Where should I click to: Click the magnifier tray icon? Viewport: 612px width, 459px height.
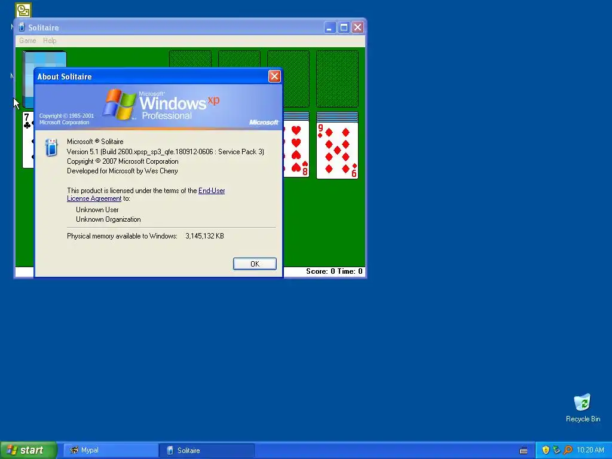[568, 450]
